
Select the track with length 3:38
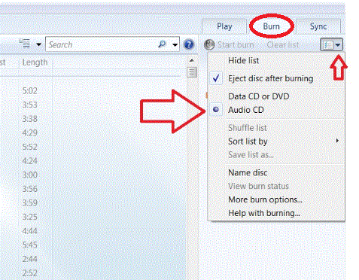29,119
